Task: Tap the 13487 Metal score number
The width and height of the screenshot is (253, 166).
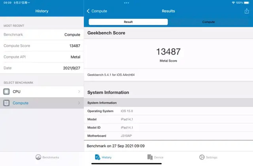Action: coord(168,52)
